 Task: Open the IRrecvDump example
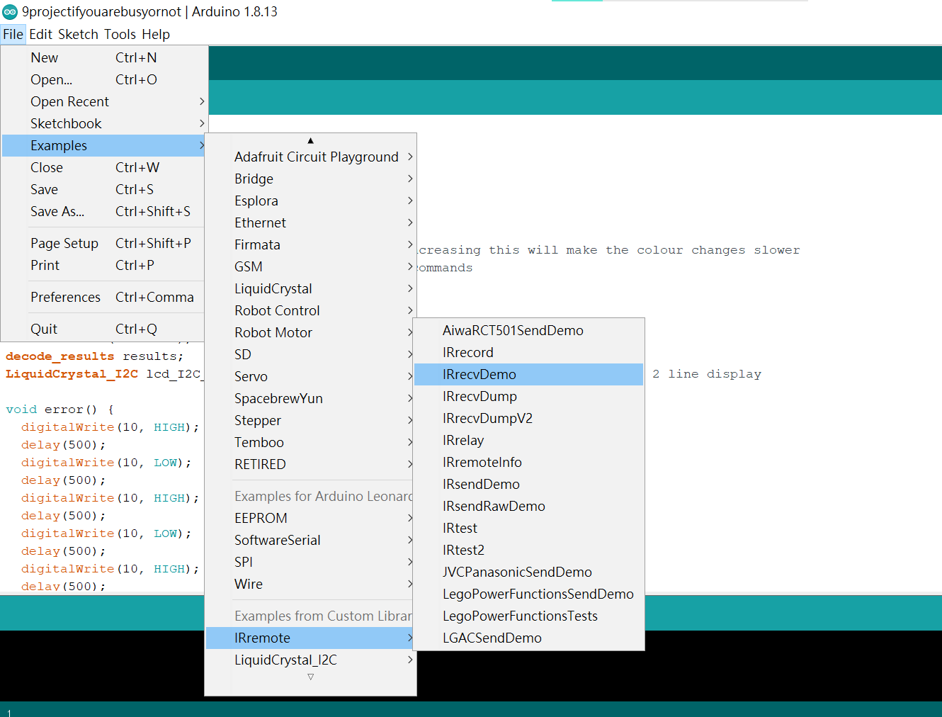(x=528, y=396)
